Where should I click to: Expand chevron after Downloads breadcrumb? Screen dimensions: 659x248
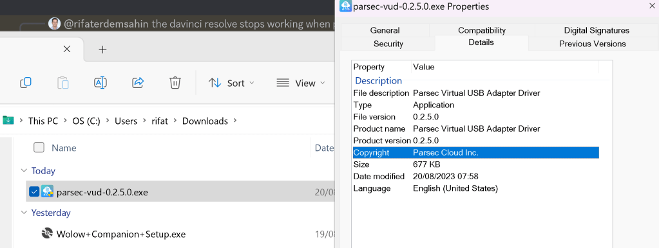(x=235, y=121)
